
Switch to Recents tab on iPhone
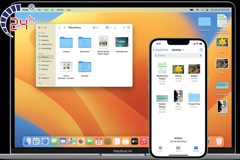160,149
